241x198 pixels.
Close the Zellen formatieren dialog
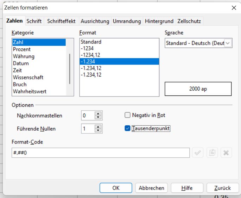pos(234,8)
